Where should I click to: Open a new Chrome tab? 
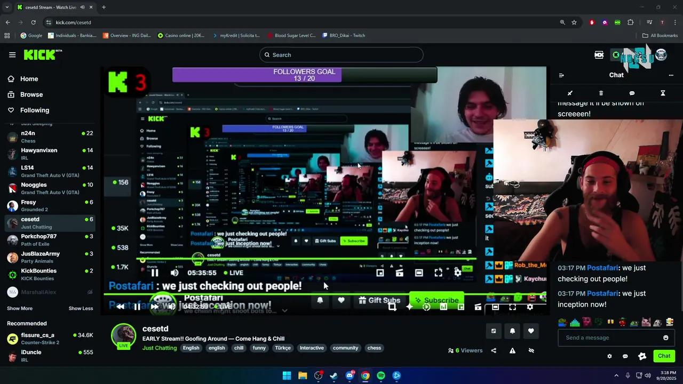tap(104, 7)
